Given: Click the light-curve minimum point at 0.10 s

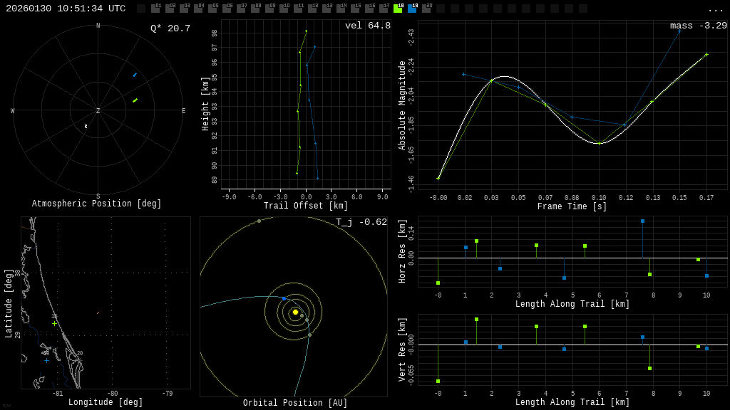Looking at the screenshot, I should point(599,144).
